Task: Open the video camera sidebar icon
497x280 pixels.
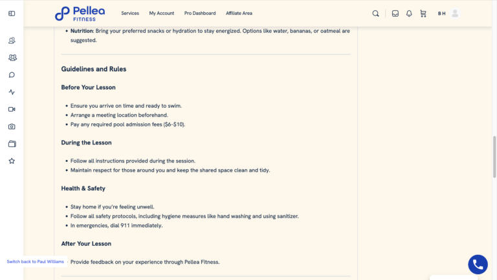Action: point(12,109)
